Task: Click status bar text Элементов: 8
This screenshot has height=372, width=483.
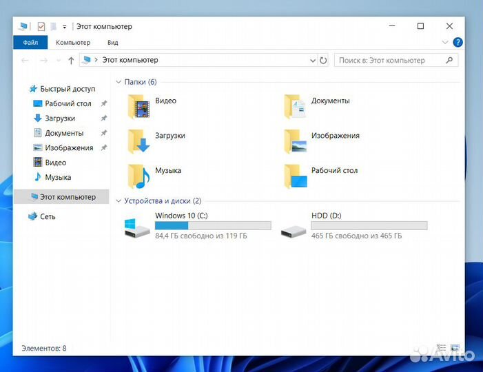Action: click(43, 349)
